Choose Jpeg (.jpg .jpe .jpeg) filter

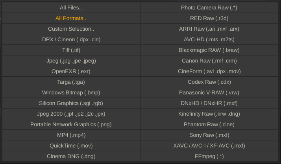[71, 61]
